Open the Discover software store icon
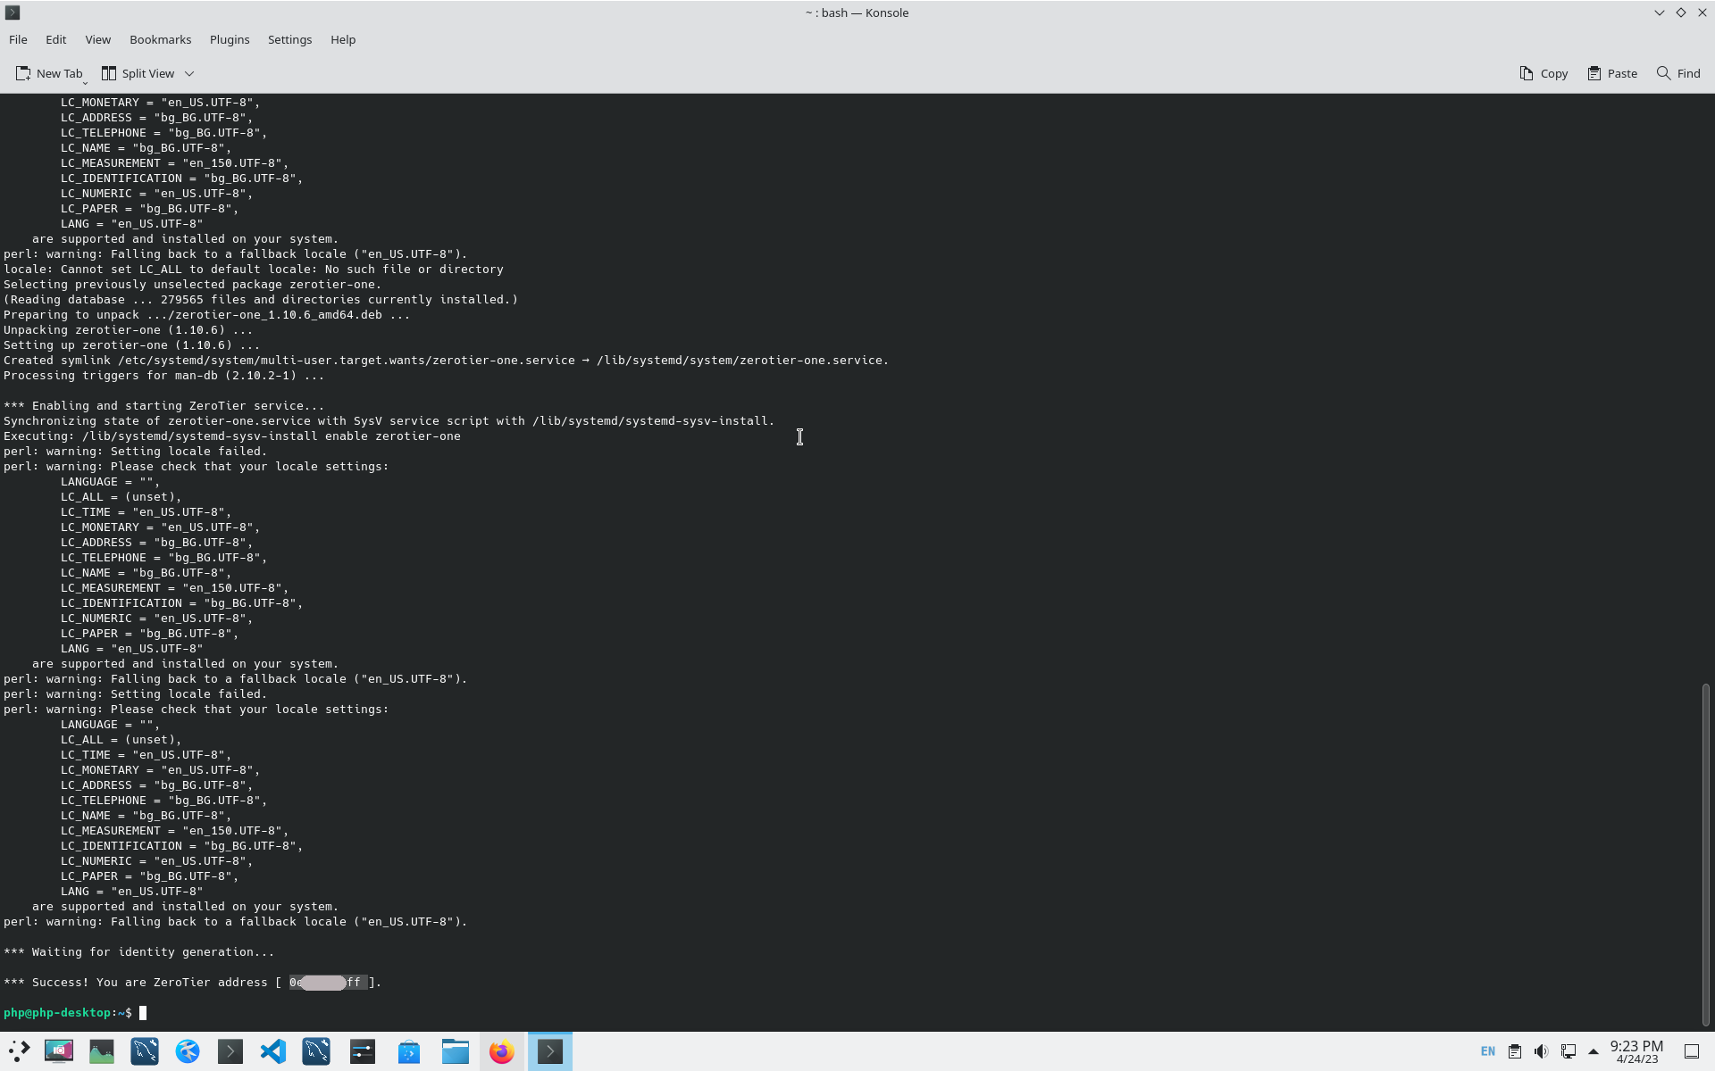This screenshot has height=1071, width=1715. click(409, 1051)
